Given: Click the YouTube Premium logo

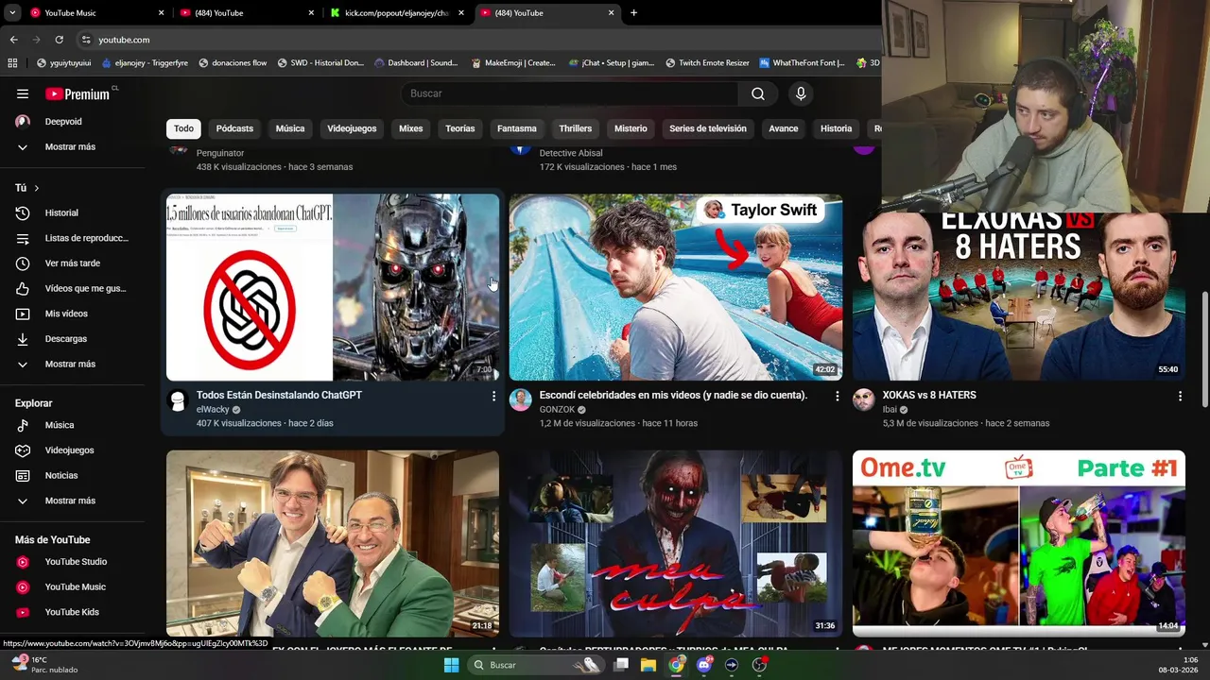Looking at the screenshot, I should (78, 93).
